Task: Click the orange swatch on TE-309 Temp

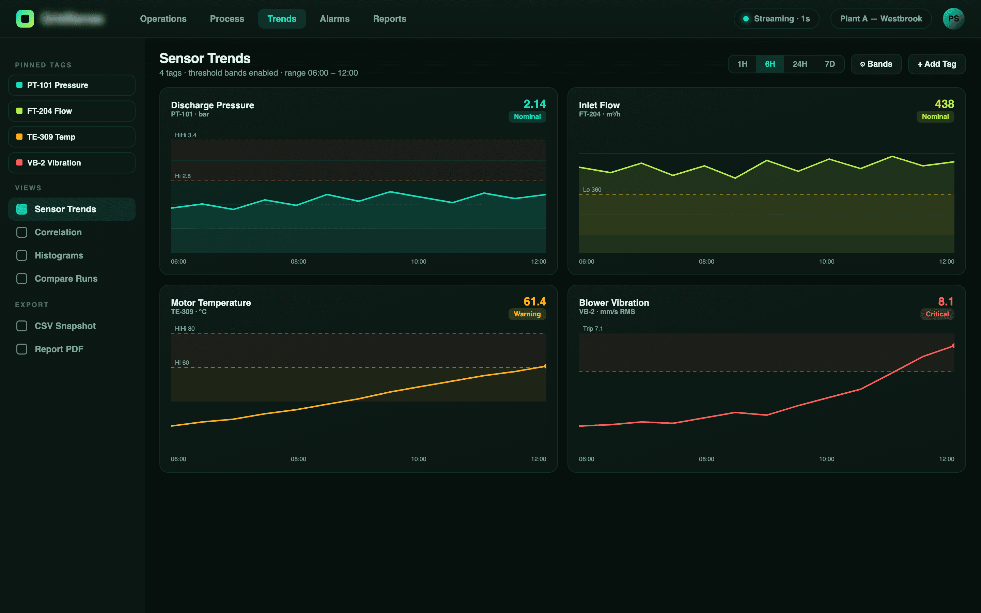Action: coord(19,137)
